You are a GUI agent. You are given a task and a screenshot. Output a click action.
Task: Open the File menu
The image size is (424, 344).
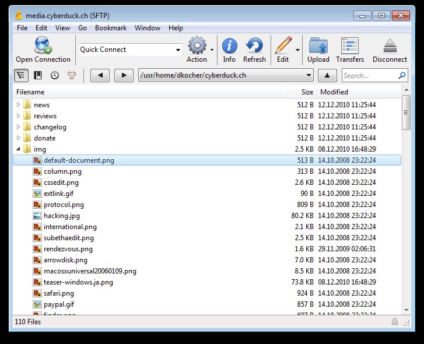point(22,28)
